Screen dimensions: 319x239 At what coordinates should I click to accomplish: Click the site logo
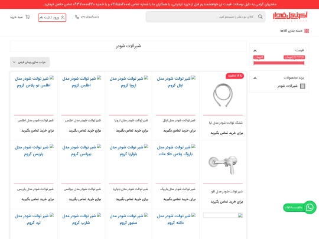click(290, 17)
